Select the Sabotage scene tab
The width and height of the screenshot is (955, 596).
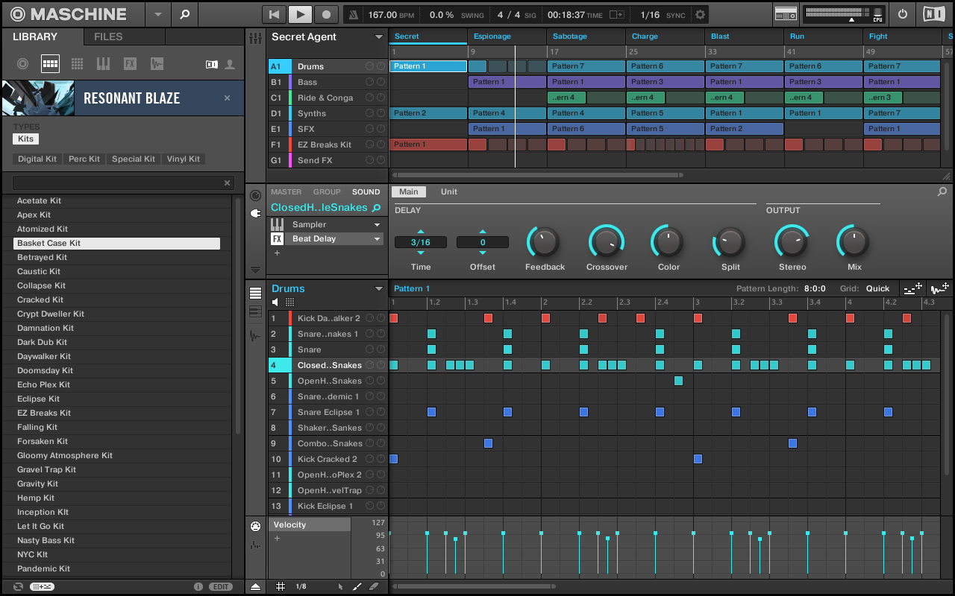pos(586,37)
